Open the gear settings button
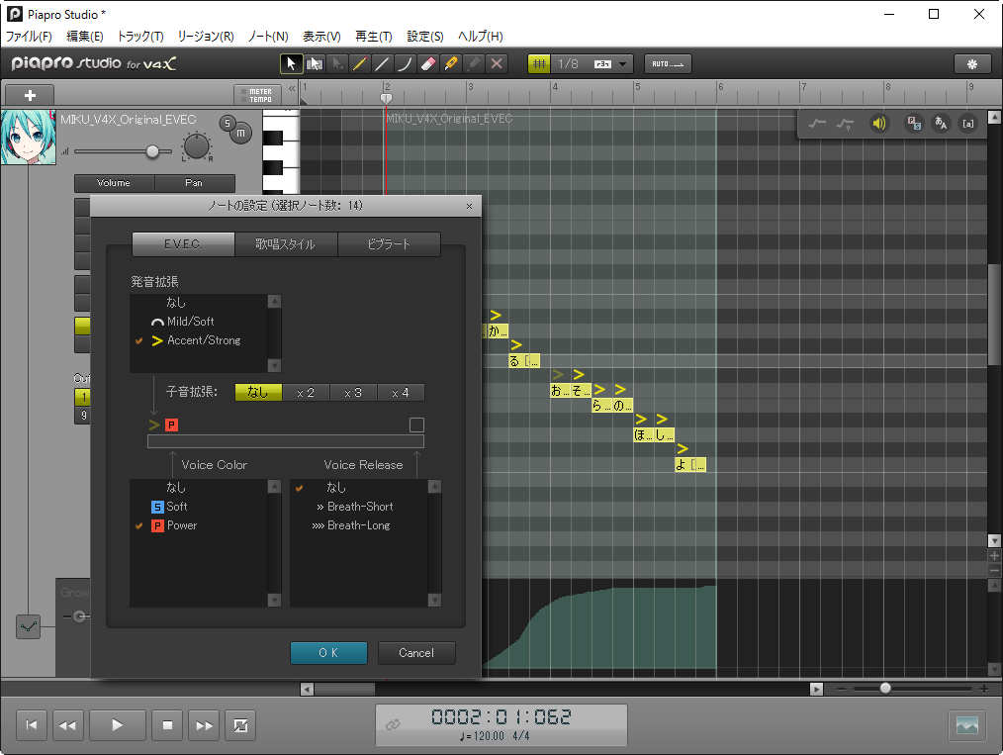The image size is (1003, 755). click(x=971, y=63)
